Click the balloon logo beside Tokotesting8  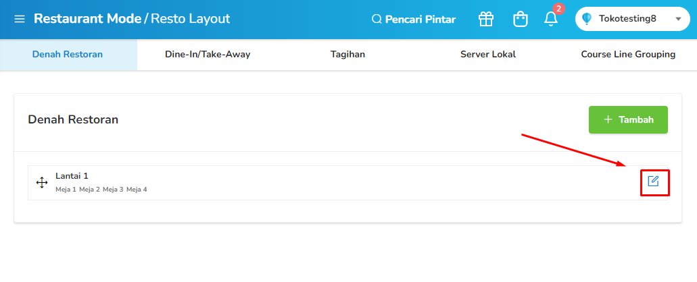[x=587, y=19]
